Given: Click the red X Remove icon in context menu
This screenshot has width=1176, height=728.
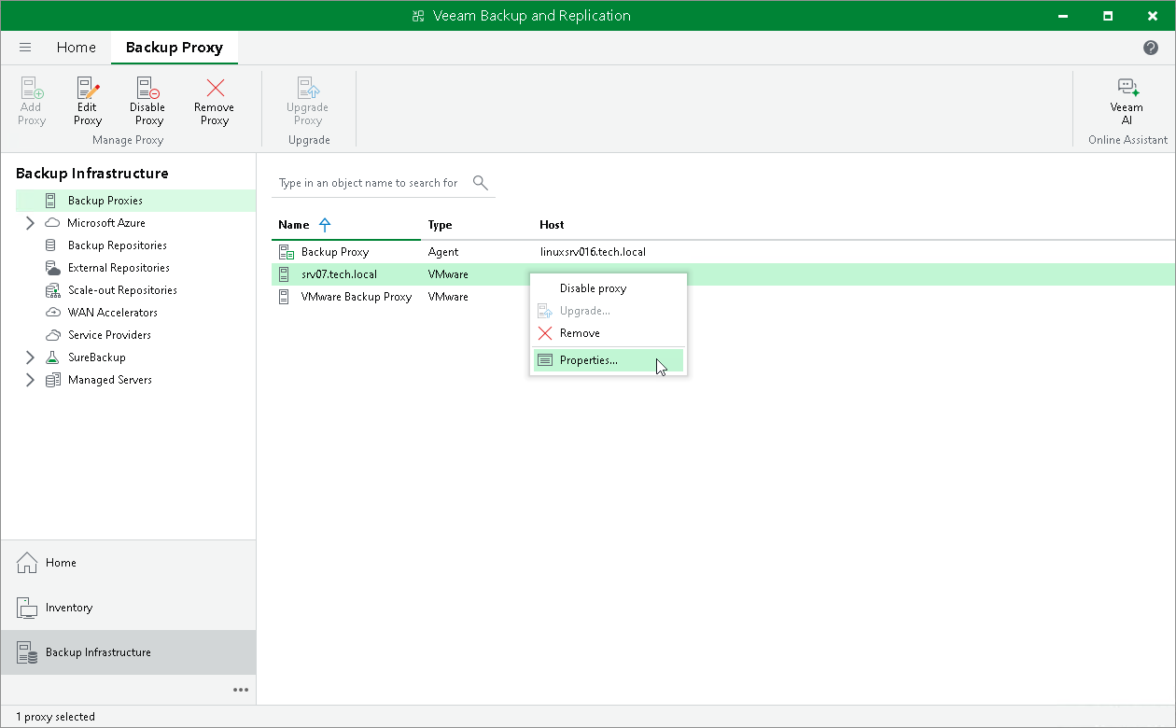Looking at the screenshot, I should coord(545,333).
